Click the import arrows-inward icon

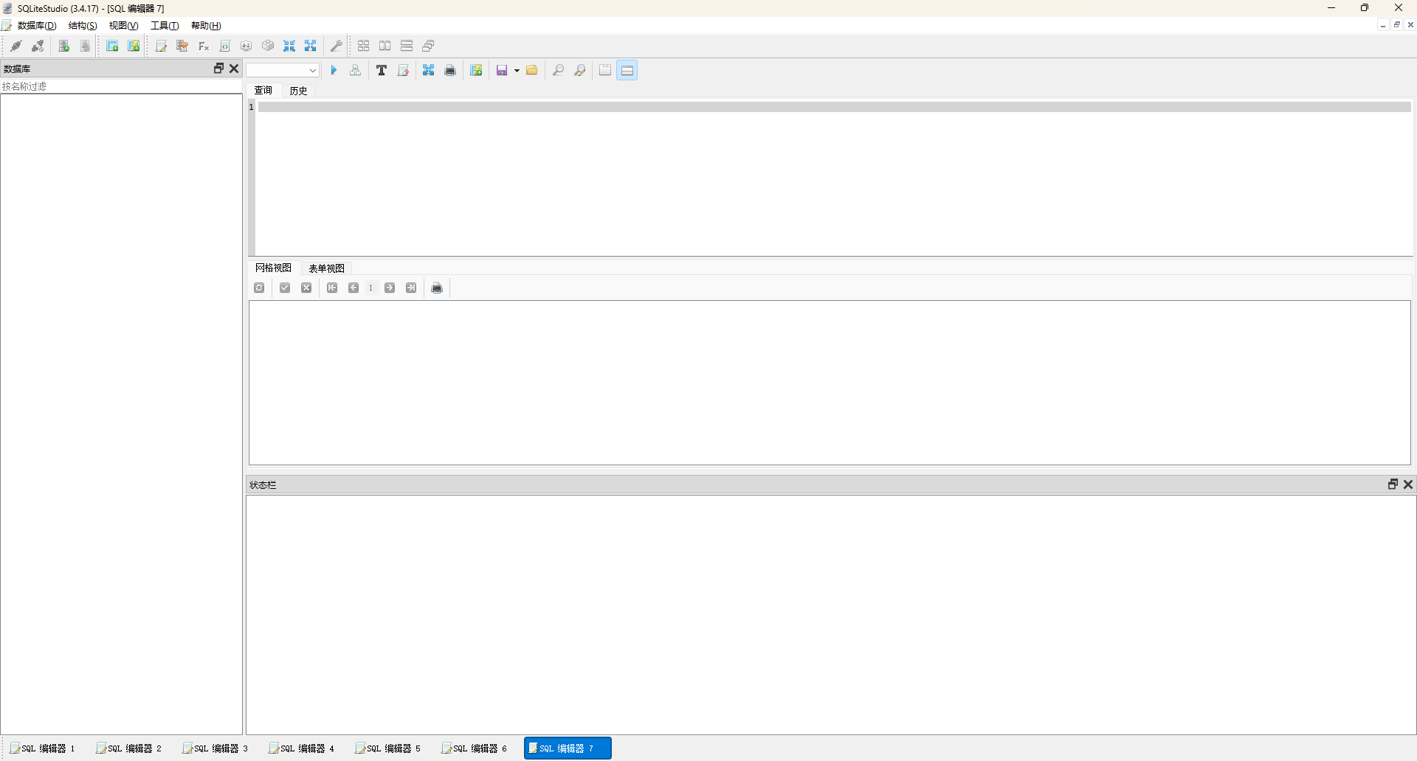point(289,46)
